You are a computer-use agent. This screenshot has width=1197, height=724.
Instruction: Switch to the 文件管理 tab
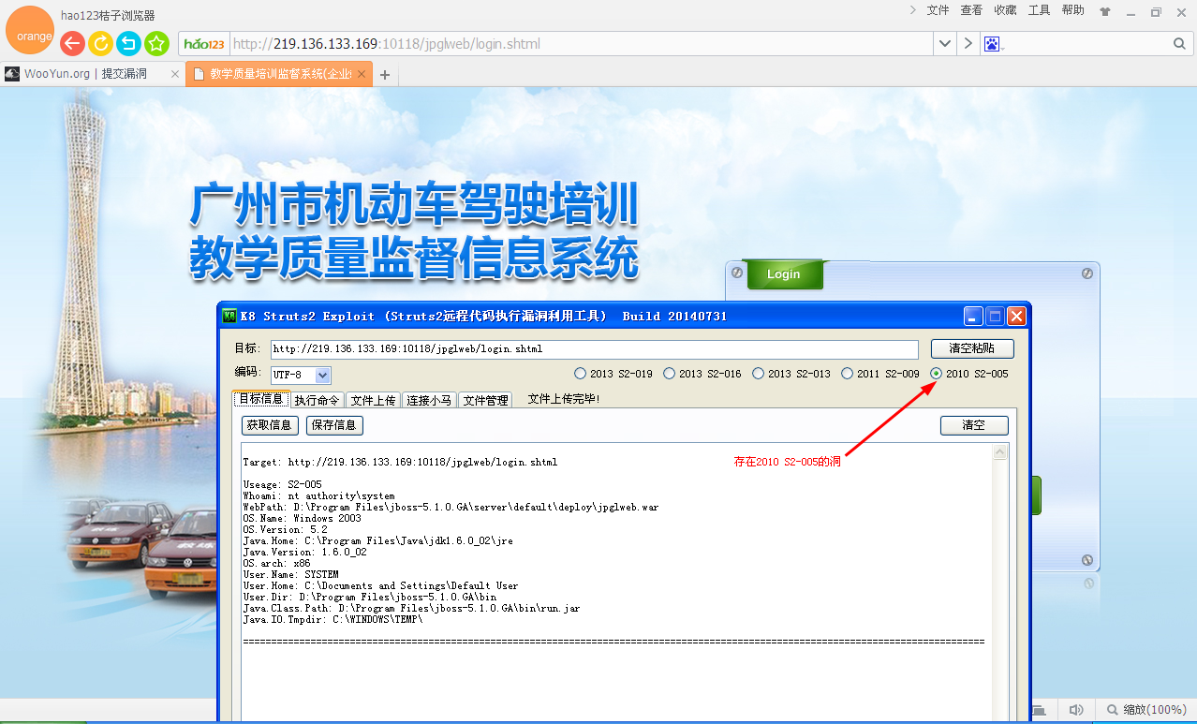(485, 400)
